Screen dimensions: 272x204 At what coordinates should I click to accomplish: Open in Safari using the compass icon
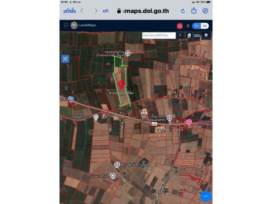205,11
